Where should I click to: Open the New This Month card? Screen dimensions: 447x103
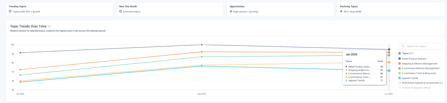(x=170, y=9)
